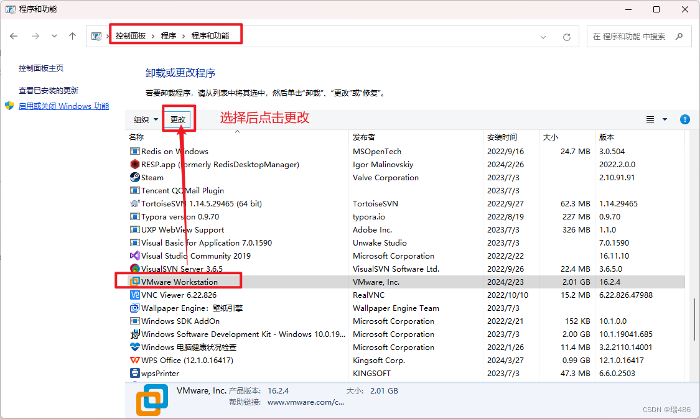Open 控制面板主页 link

point(40,68)
